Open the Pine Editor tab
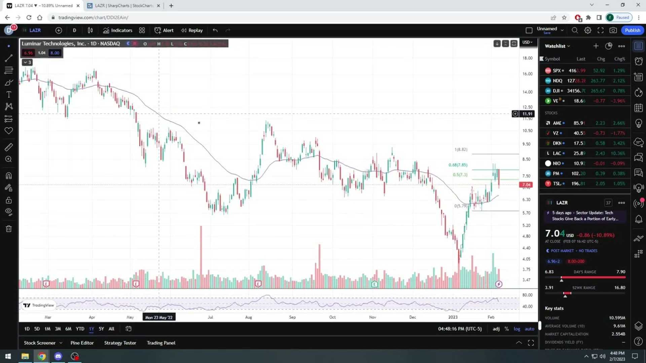The image size is (646, 363). coord(82,343)
